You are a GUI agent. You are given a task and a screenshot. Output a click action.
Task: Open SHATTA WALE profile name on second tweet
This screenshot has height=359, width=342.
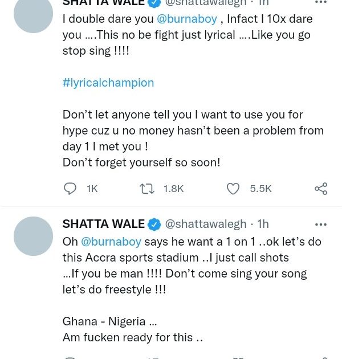point(103,224)
